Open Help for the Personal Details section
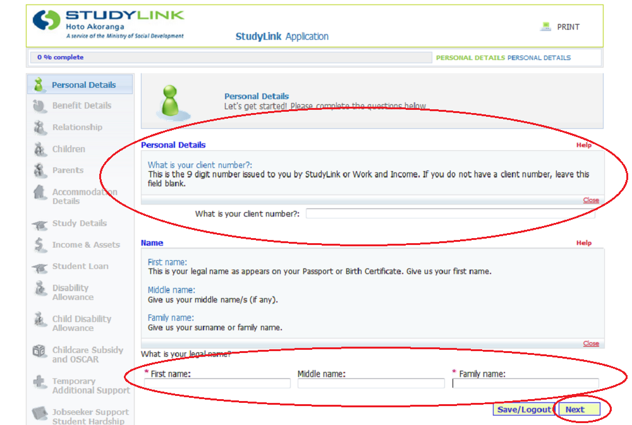 click(583, 145)
